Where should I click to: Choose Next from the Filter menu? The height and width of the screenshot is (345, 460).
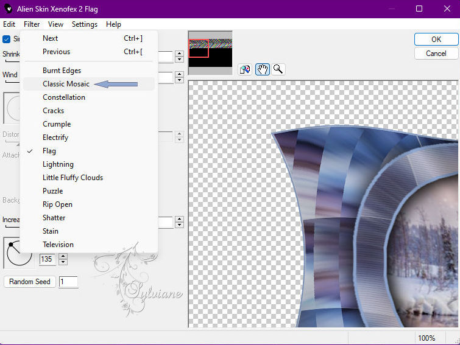click(x=89, y=38)
